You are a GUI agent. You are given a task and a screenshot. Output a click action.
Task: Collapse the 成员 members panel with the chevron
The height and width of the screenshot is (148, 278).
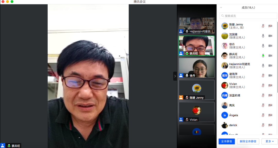coord(221,8)
